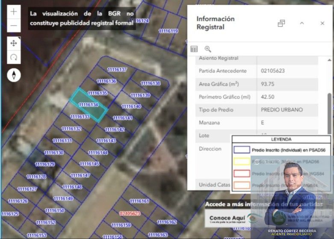Select parcel 11116163 on the map

[158, 235]
